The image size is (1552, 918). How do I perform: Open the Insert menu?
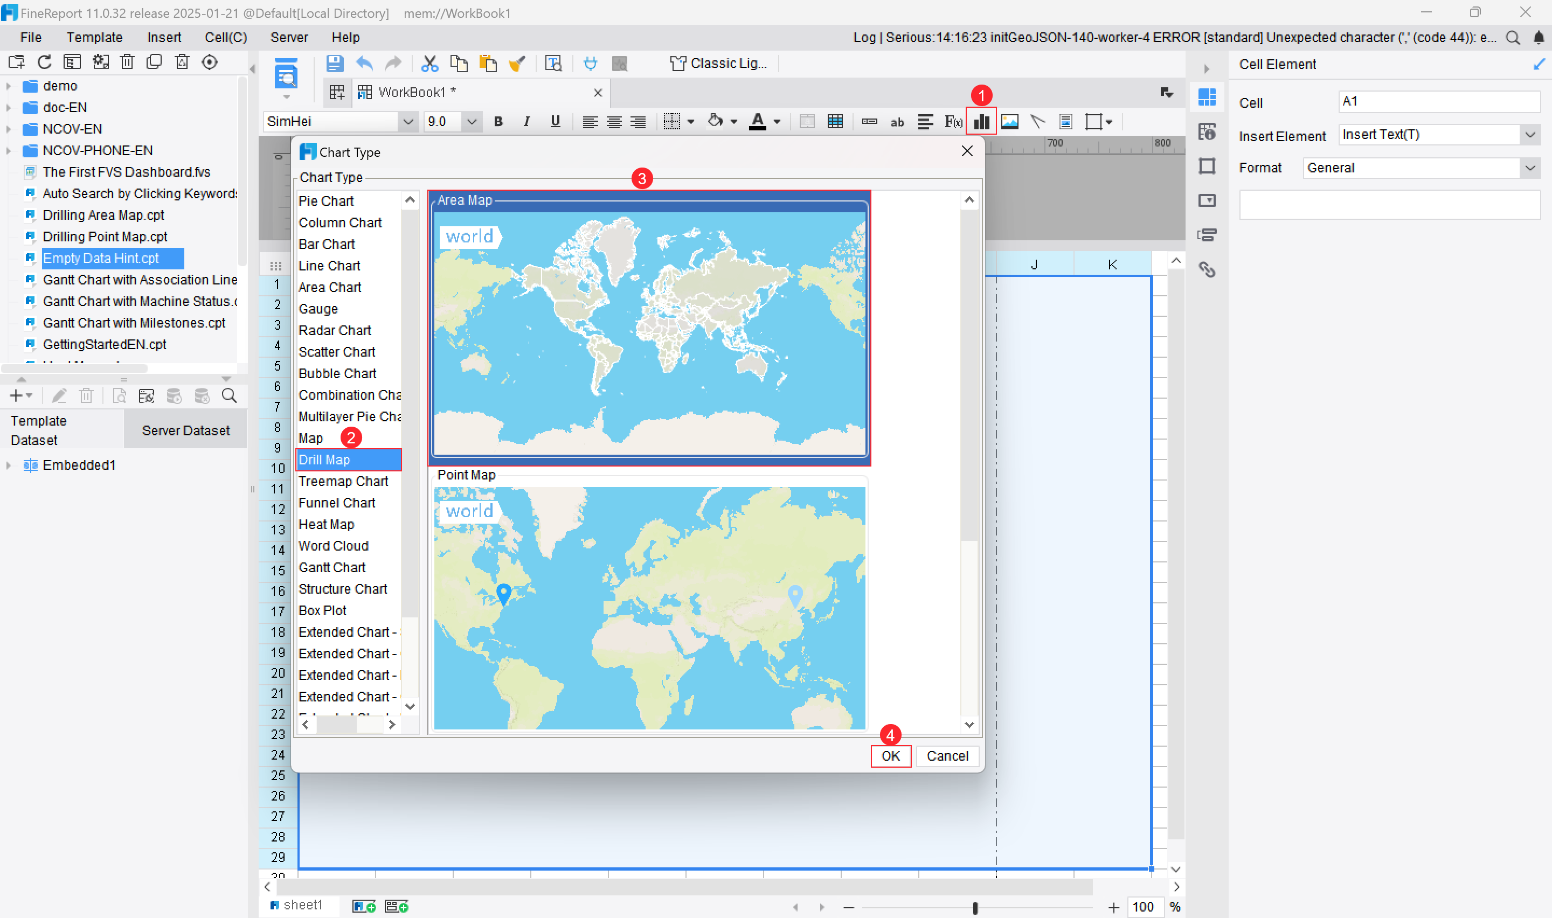164,38
